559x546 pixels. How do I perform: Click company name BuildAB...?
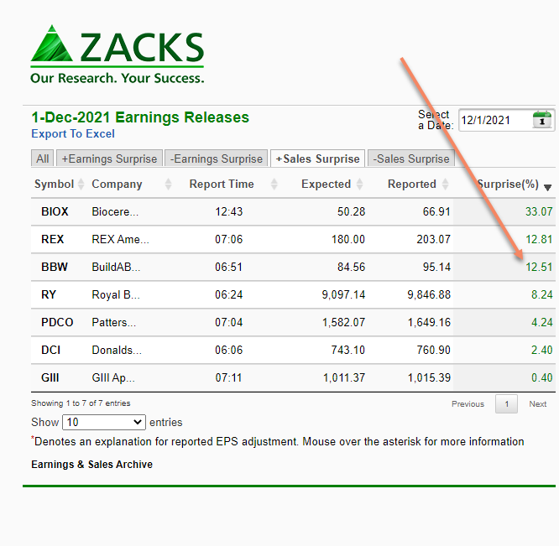click(x=116, y=267)
